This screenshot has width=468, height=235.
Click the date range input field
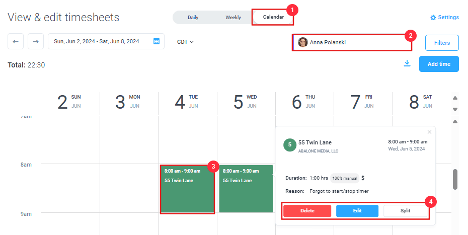tap(106, 41)
